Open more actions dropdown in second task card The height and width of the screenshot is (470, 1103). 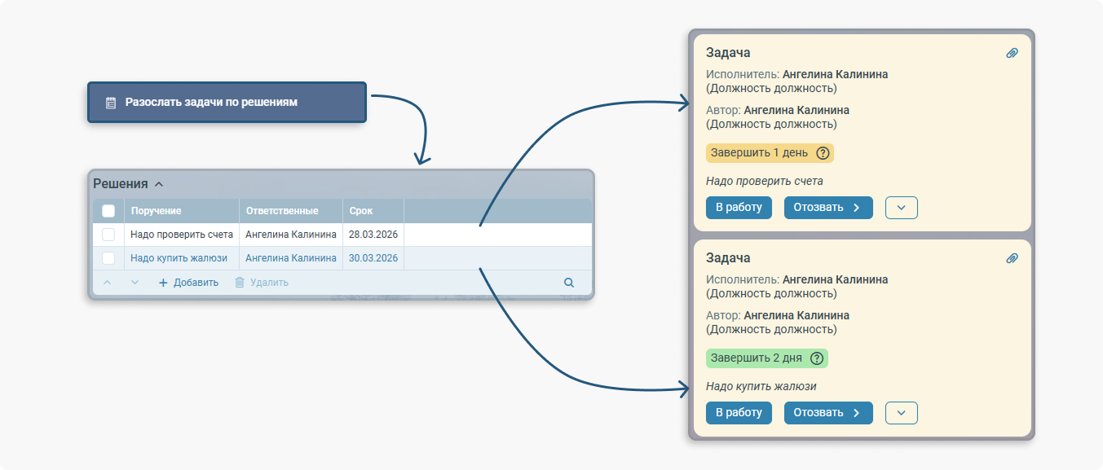pos(901,413)
